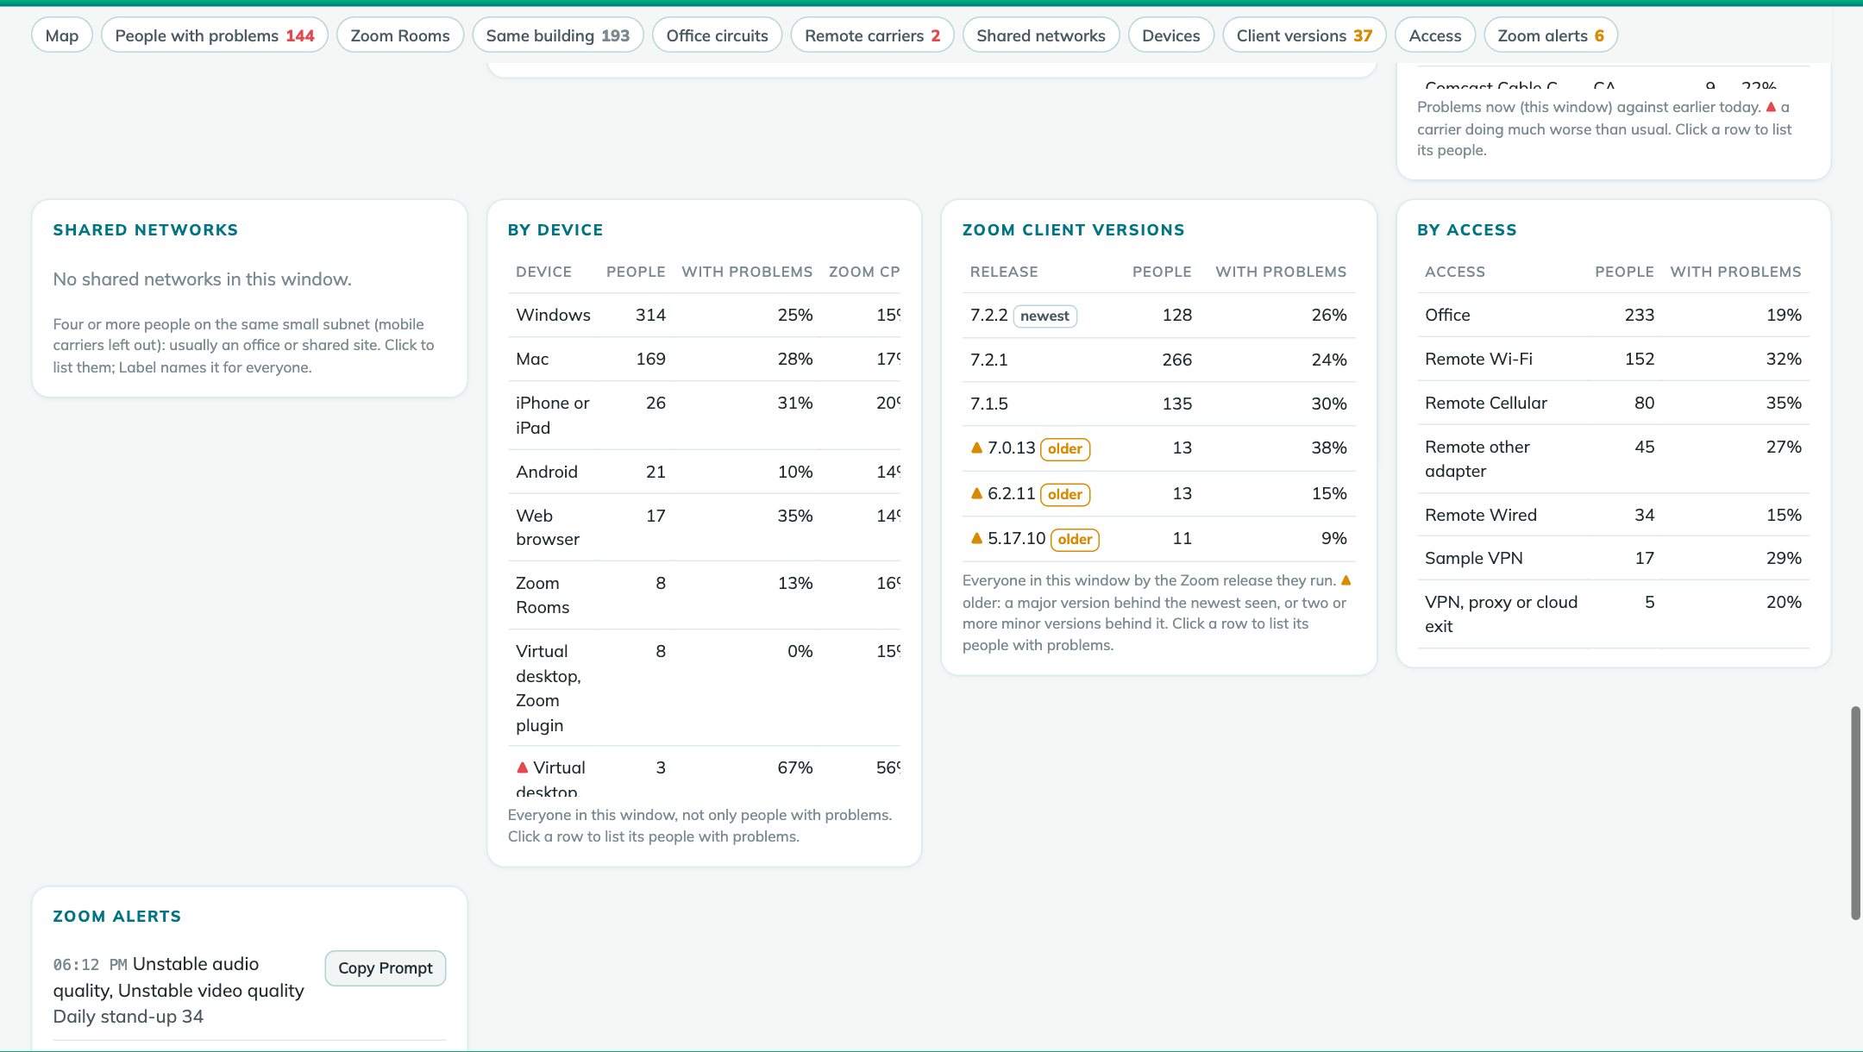The width and height of the screenshot is (1863, 1052).
Task: Open the Same building 193 section
Action: (558, 35)
